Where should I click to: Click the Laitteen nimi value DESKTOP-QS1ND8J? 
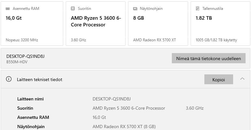(111, 99)
